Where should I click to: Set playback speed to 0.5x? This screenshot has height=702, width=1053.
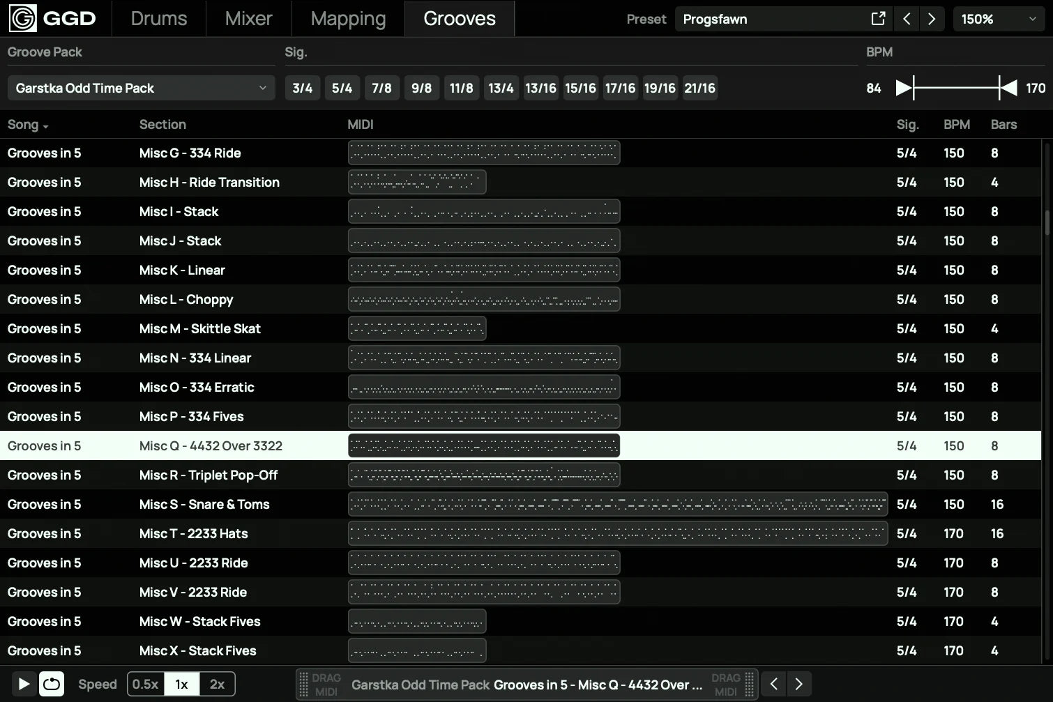(146, 684)
